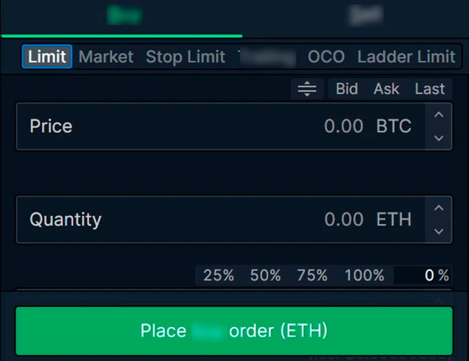Select the Limit order type
The image size is (469, 361).
tap(47, 56)
